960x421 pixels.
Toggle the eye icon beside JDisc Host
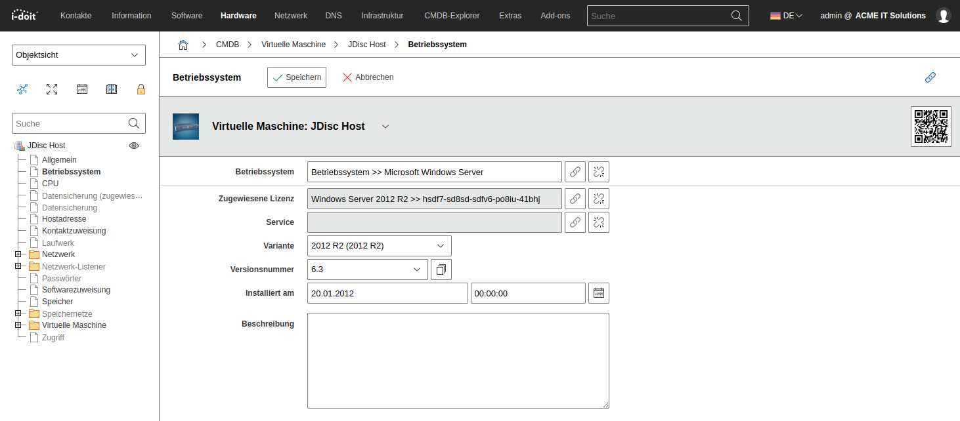(134, 146)
